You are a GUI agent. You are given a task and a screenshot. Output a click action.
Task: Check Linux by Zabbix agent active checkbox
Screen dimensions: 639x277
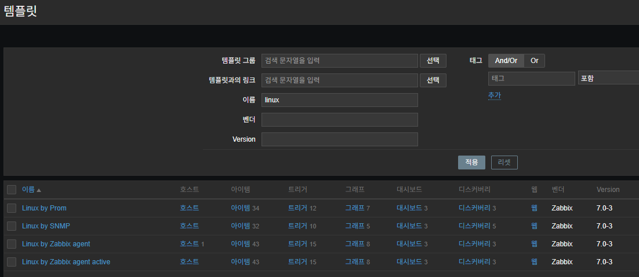click(x=12, y=261)
